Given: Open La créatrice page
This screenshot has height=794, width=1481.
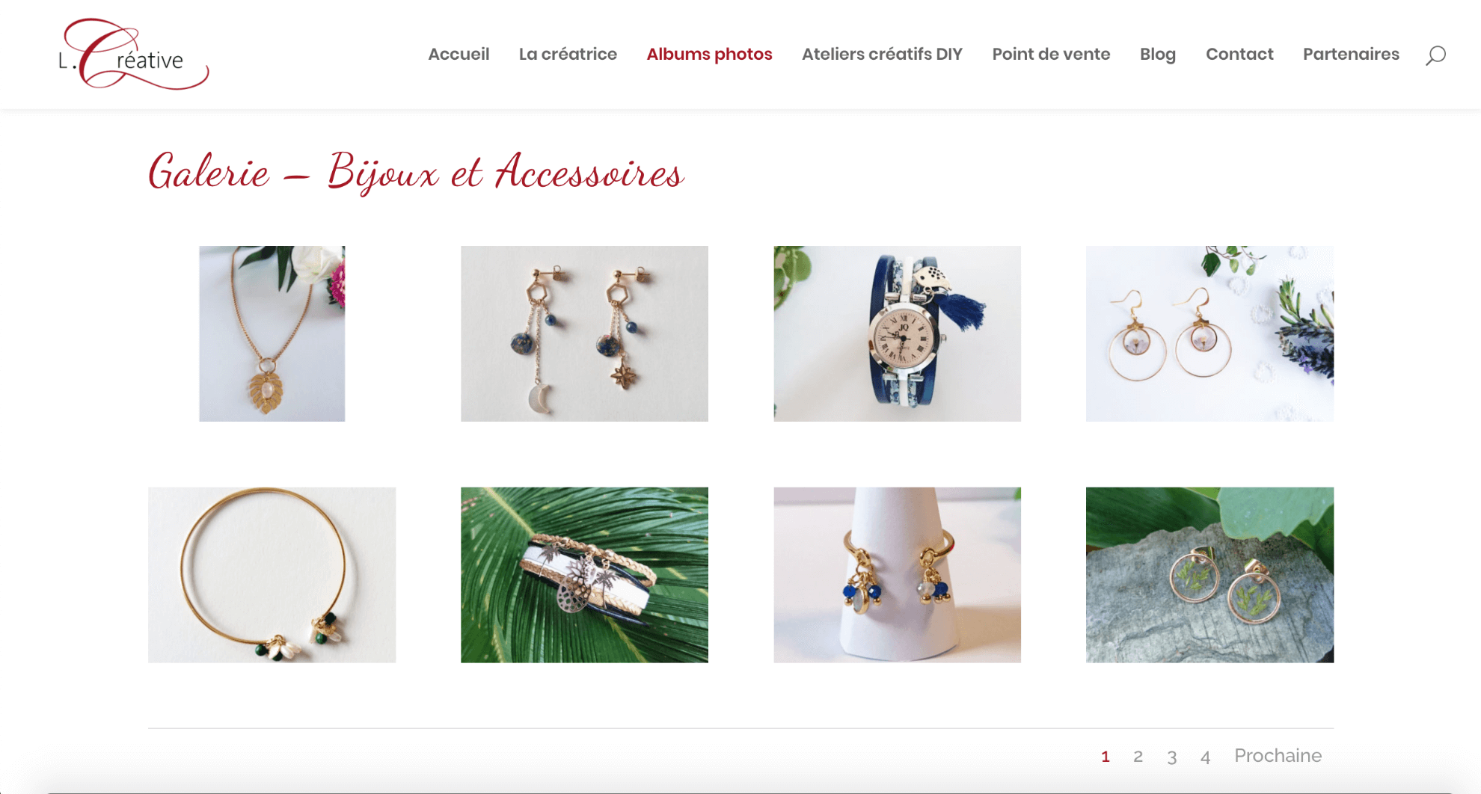Looking at the screenshot, I should coord(568,54).
